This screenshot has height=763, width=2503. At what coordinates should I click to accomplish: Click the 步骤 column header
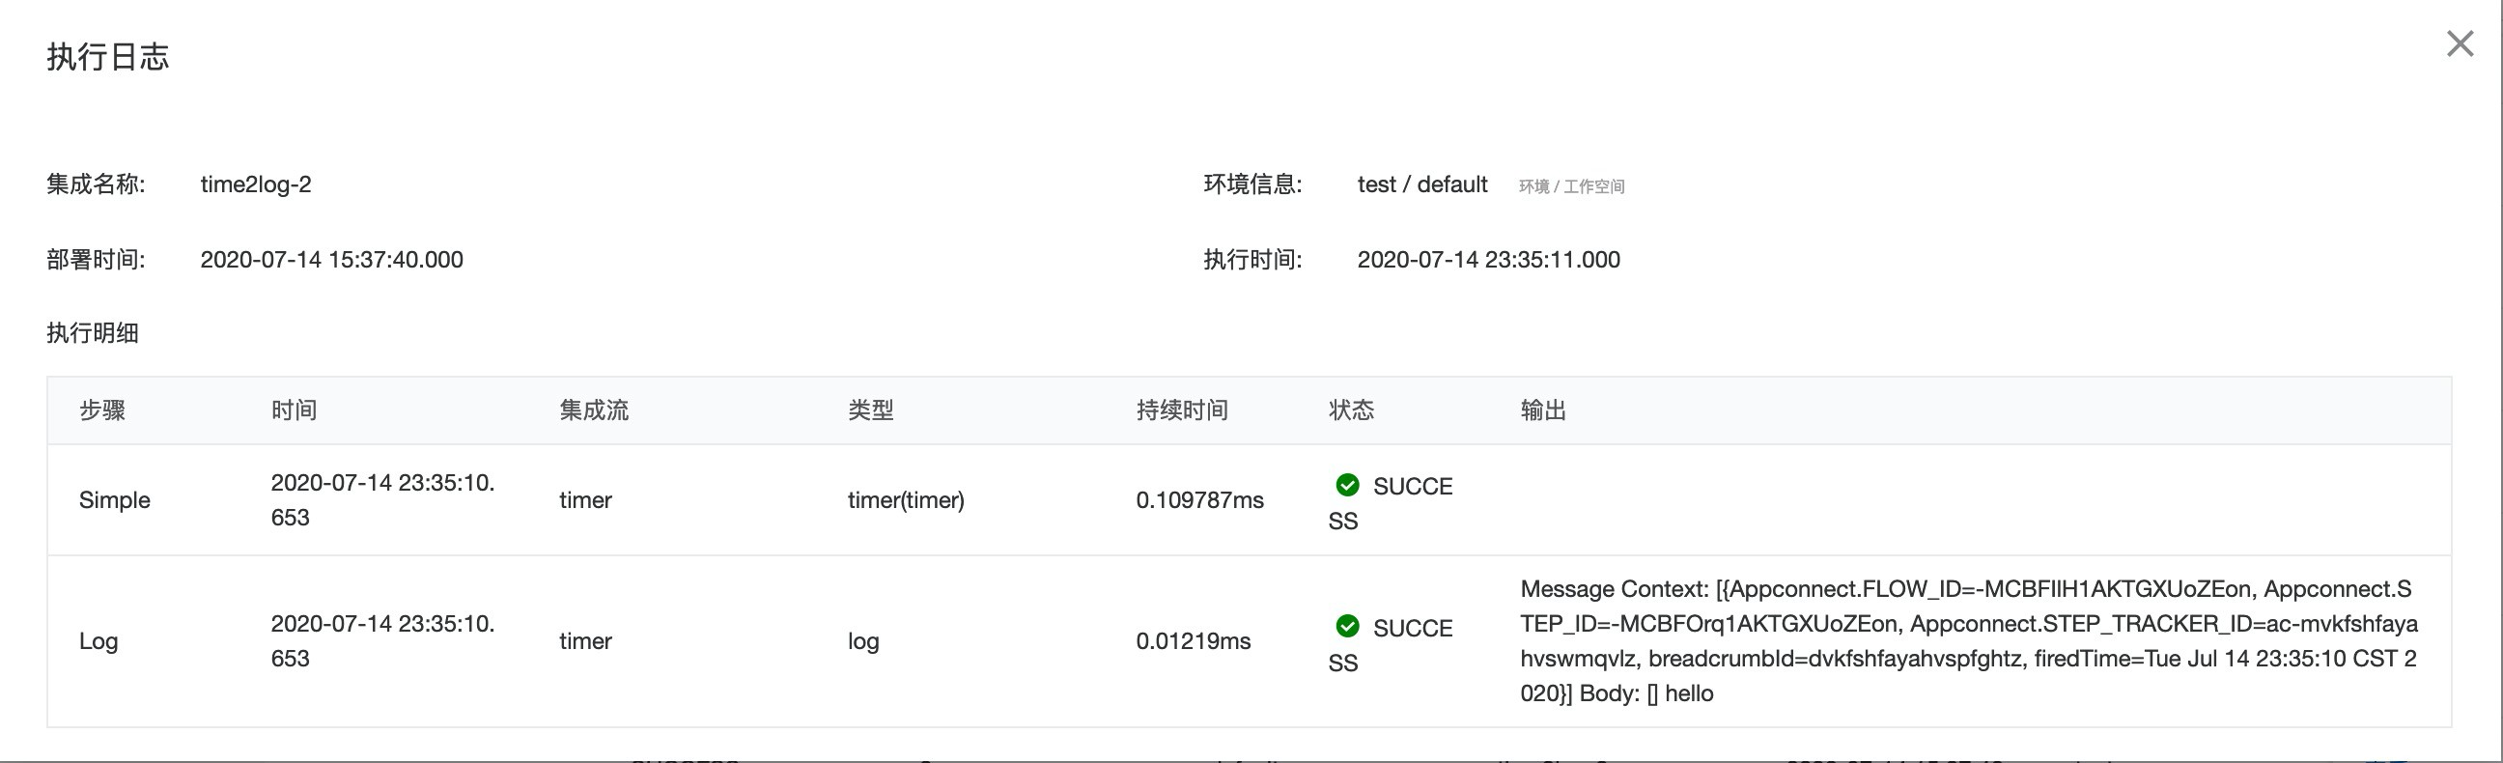102,410
